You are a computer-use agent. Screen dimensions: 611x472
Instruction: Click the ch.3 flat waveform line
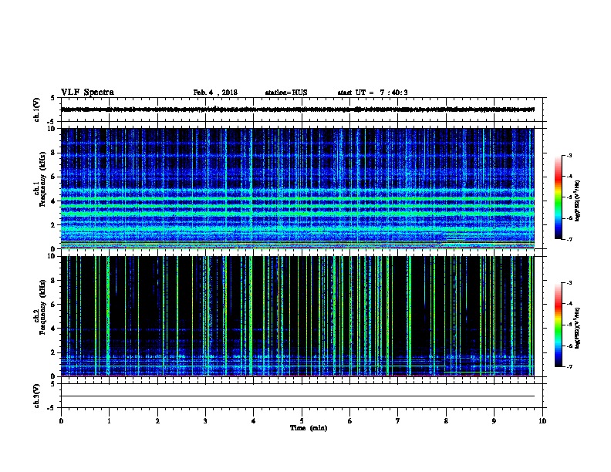[x=298, y=396]
